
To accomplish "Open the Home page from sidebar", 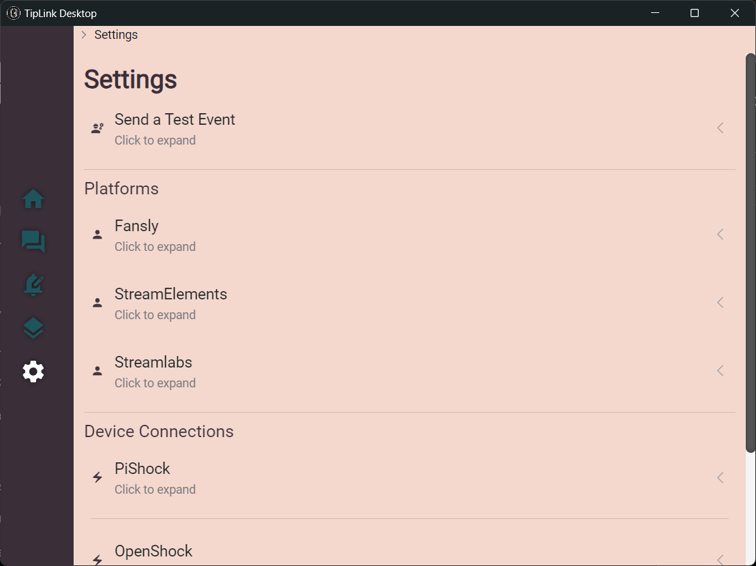I will [x=33, y=199].
